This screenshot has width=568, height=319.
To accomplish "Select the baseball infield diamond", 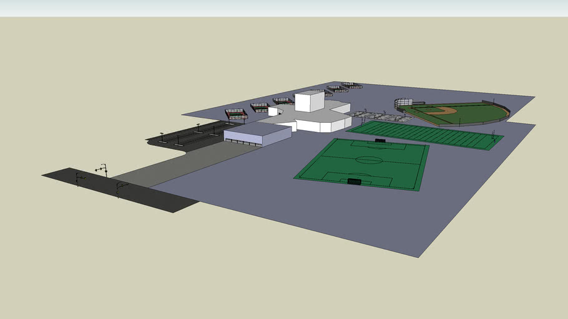I will click(441, 111).
